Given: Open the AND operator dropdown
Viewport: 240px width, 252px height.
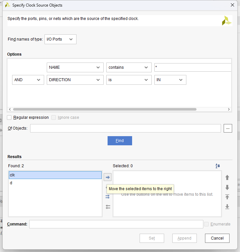Looking at the screenshot, I should coord(28,80).
